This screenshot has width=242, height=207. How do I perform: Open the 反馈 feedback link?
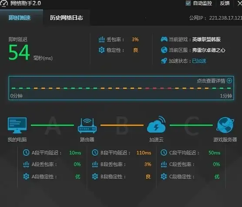click(x=225, y=3)
